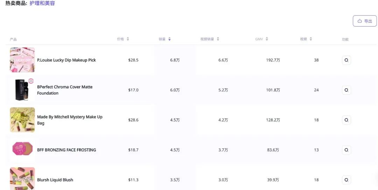Select P.Louise Lucky Dip Makeup Pick title

66,60
